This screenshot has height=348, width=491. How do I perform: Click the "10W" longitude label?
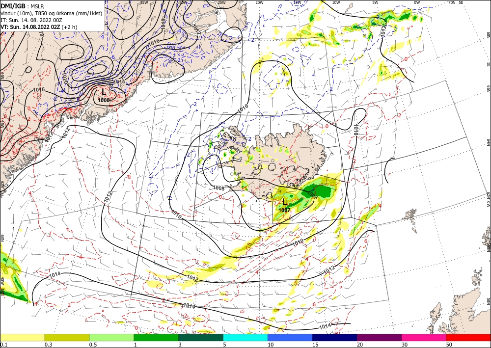coord(336,2)
